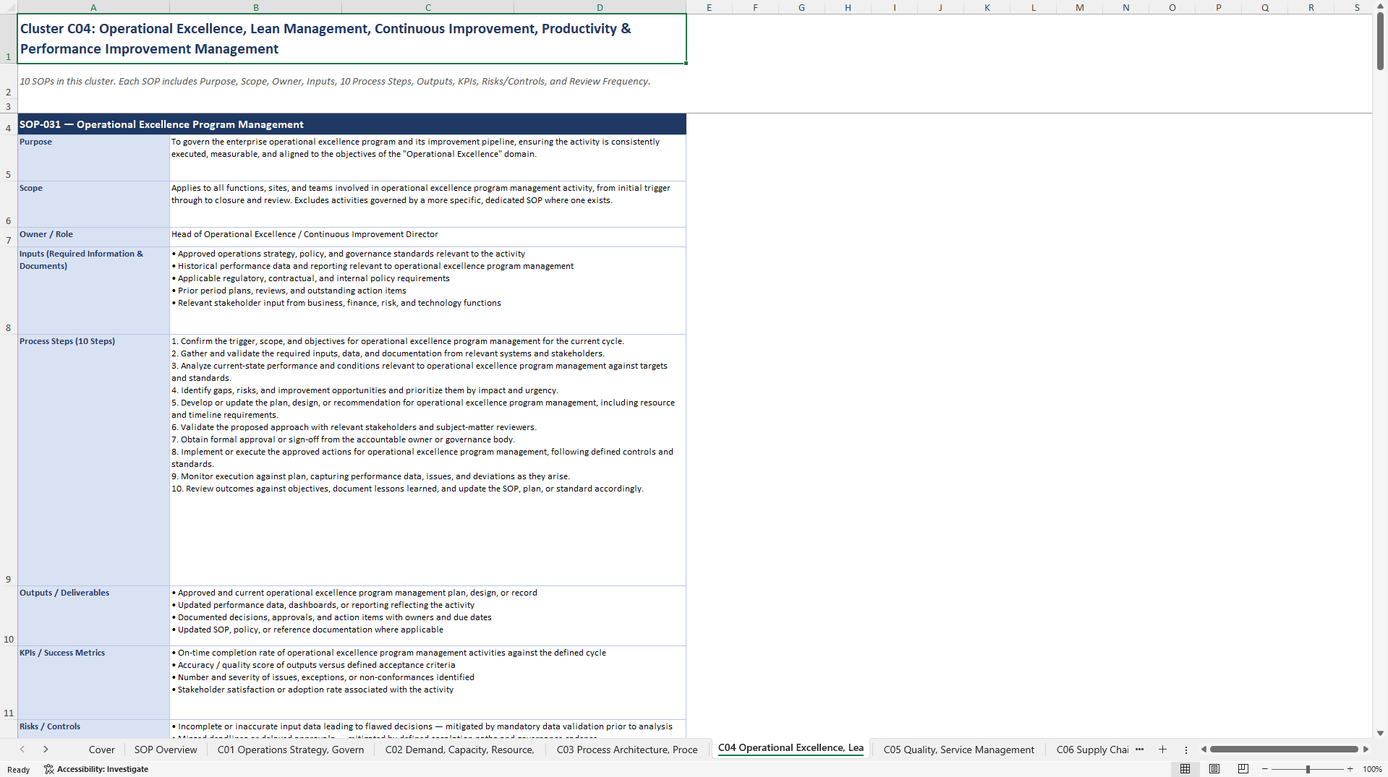Select column C header
Viewport: 1388px width, 777px height.
point(428,7)
